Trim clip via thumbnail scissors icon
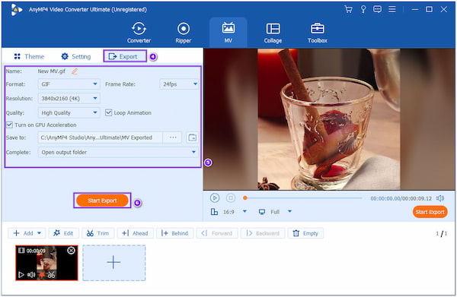Image resolution: width=457 pixels, height=297 pixels. (x=52, y=274)
